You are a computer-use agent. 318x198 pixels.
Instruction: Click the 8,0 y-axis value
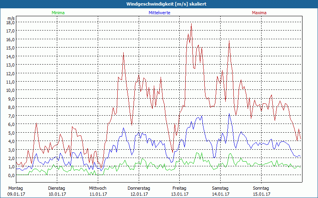[x=12, y=107]
